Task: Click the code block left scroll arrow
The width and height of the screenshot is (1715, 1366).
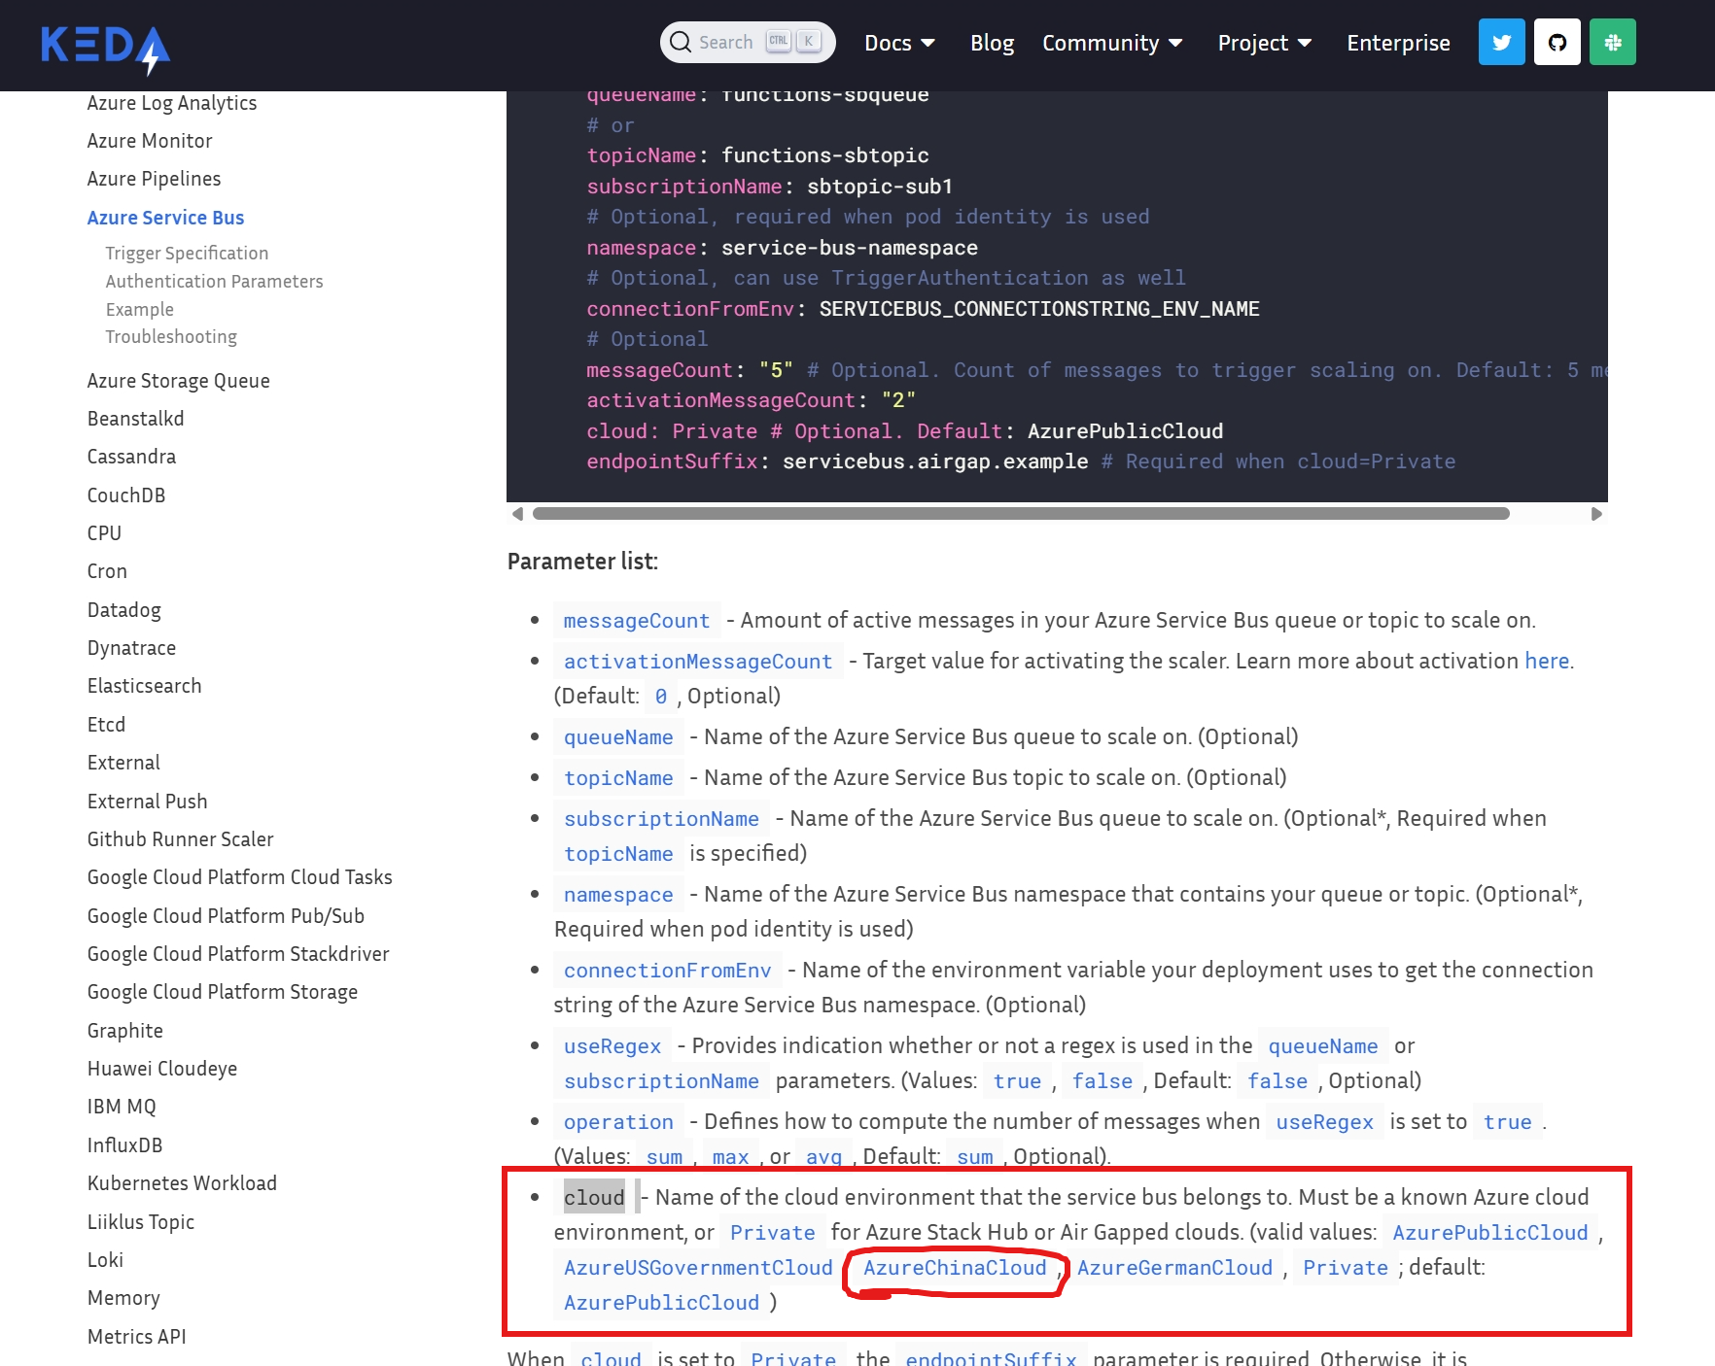Action: pyautogui.click(x=517, y=513)
